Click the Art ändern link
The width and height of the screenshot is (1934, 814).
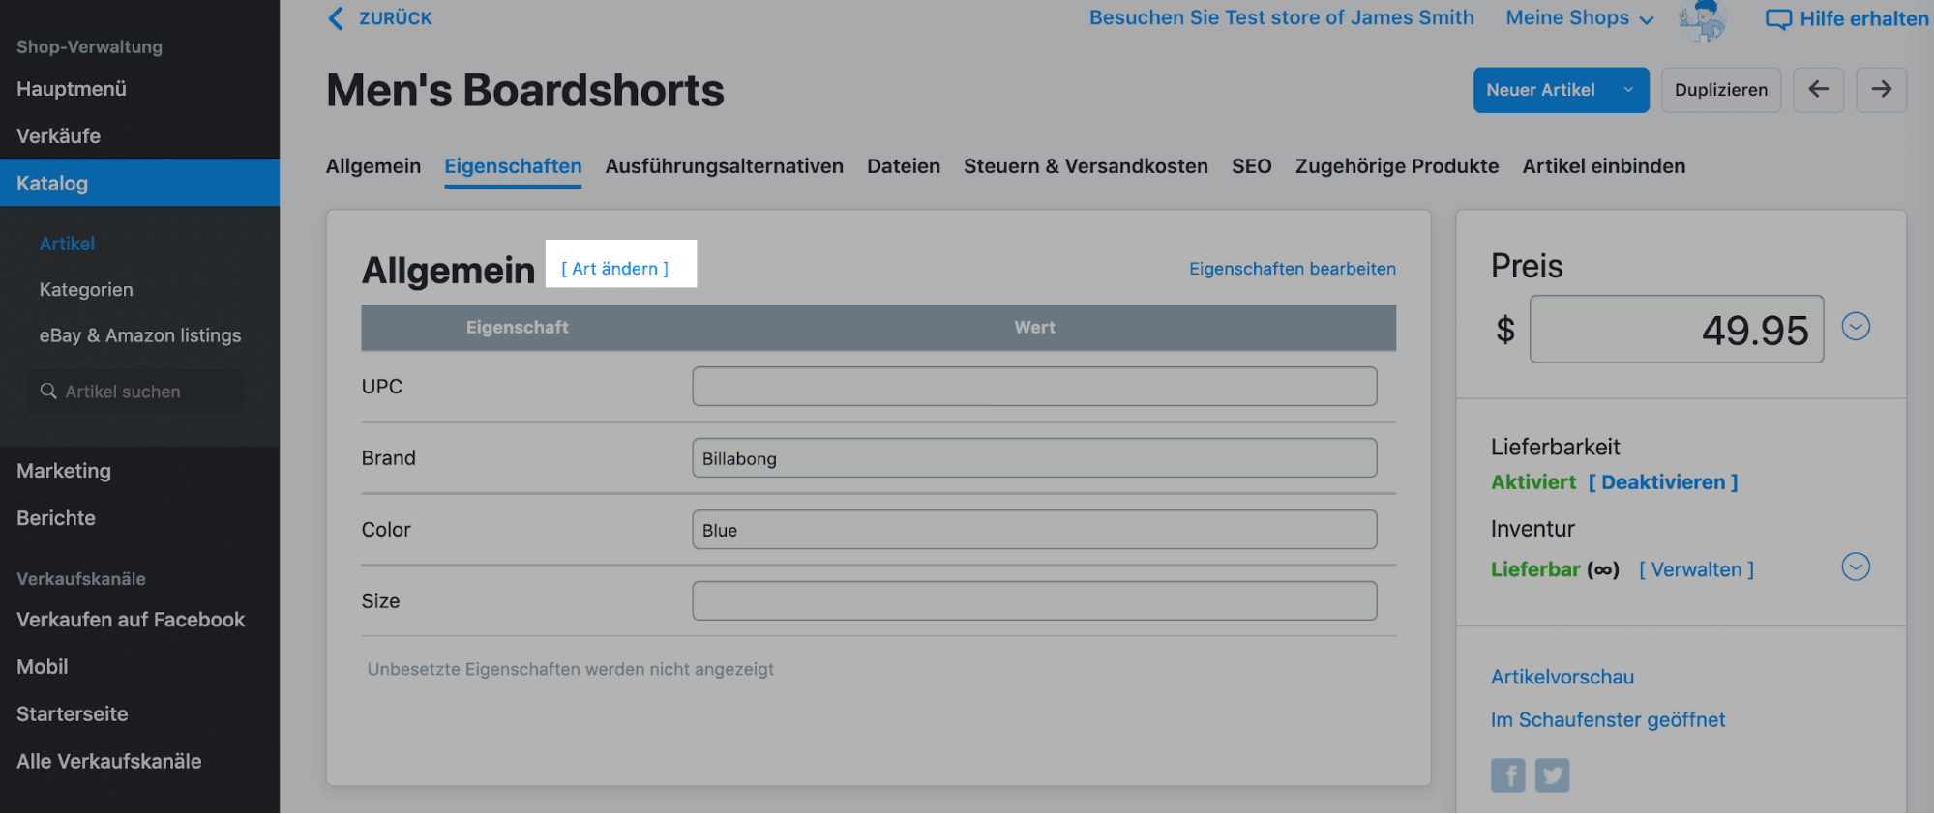tap(615, 269)
